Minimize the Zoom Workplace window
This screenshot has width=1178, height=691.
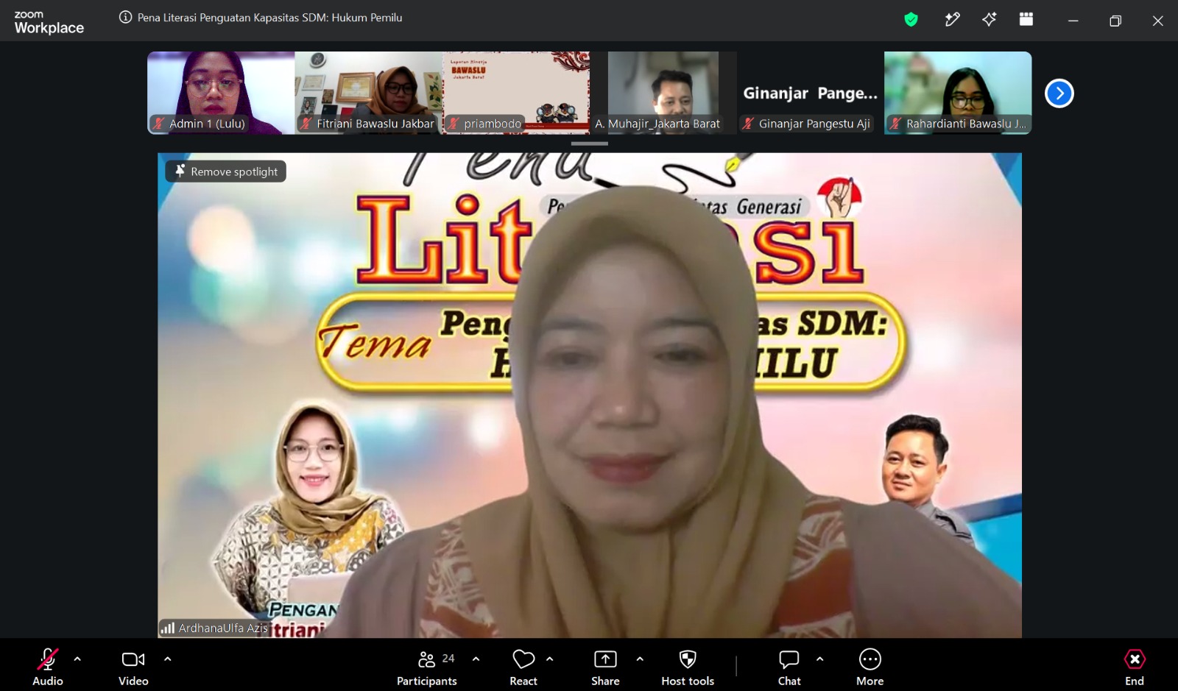tap(1073, 21)
